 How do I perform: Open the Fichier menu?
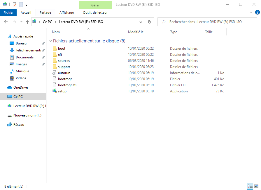pos(8,12)
